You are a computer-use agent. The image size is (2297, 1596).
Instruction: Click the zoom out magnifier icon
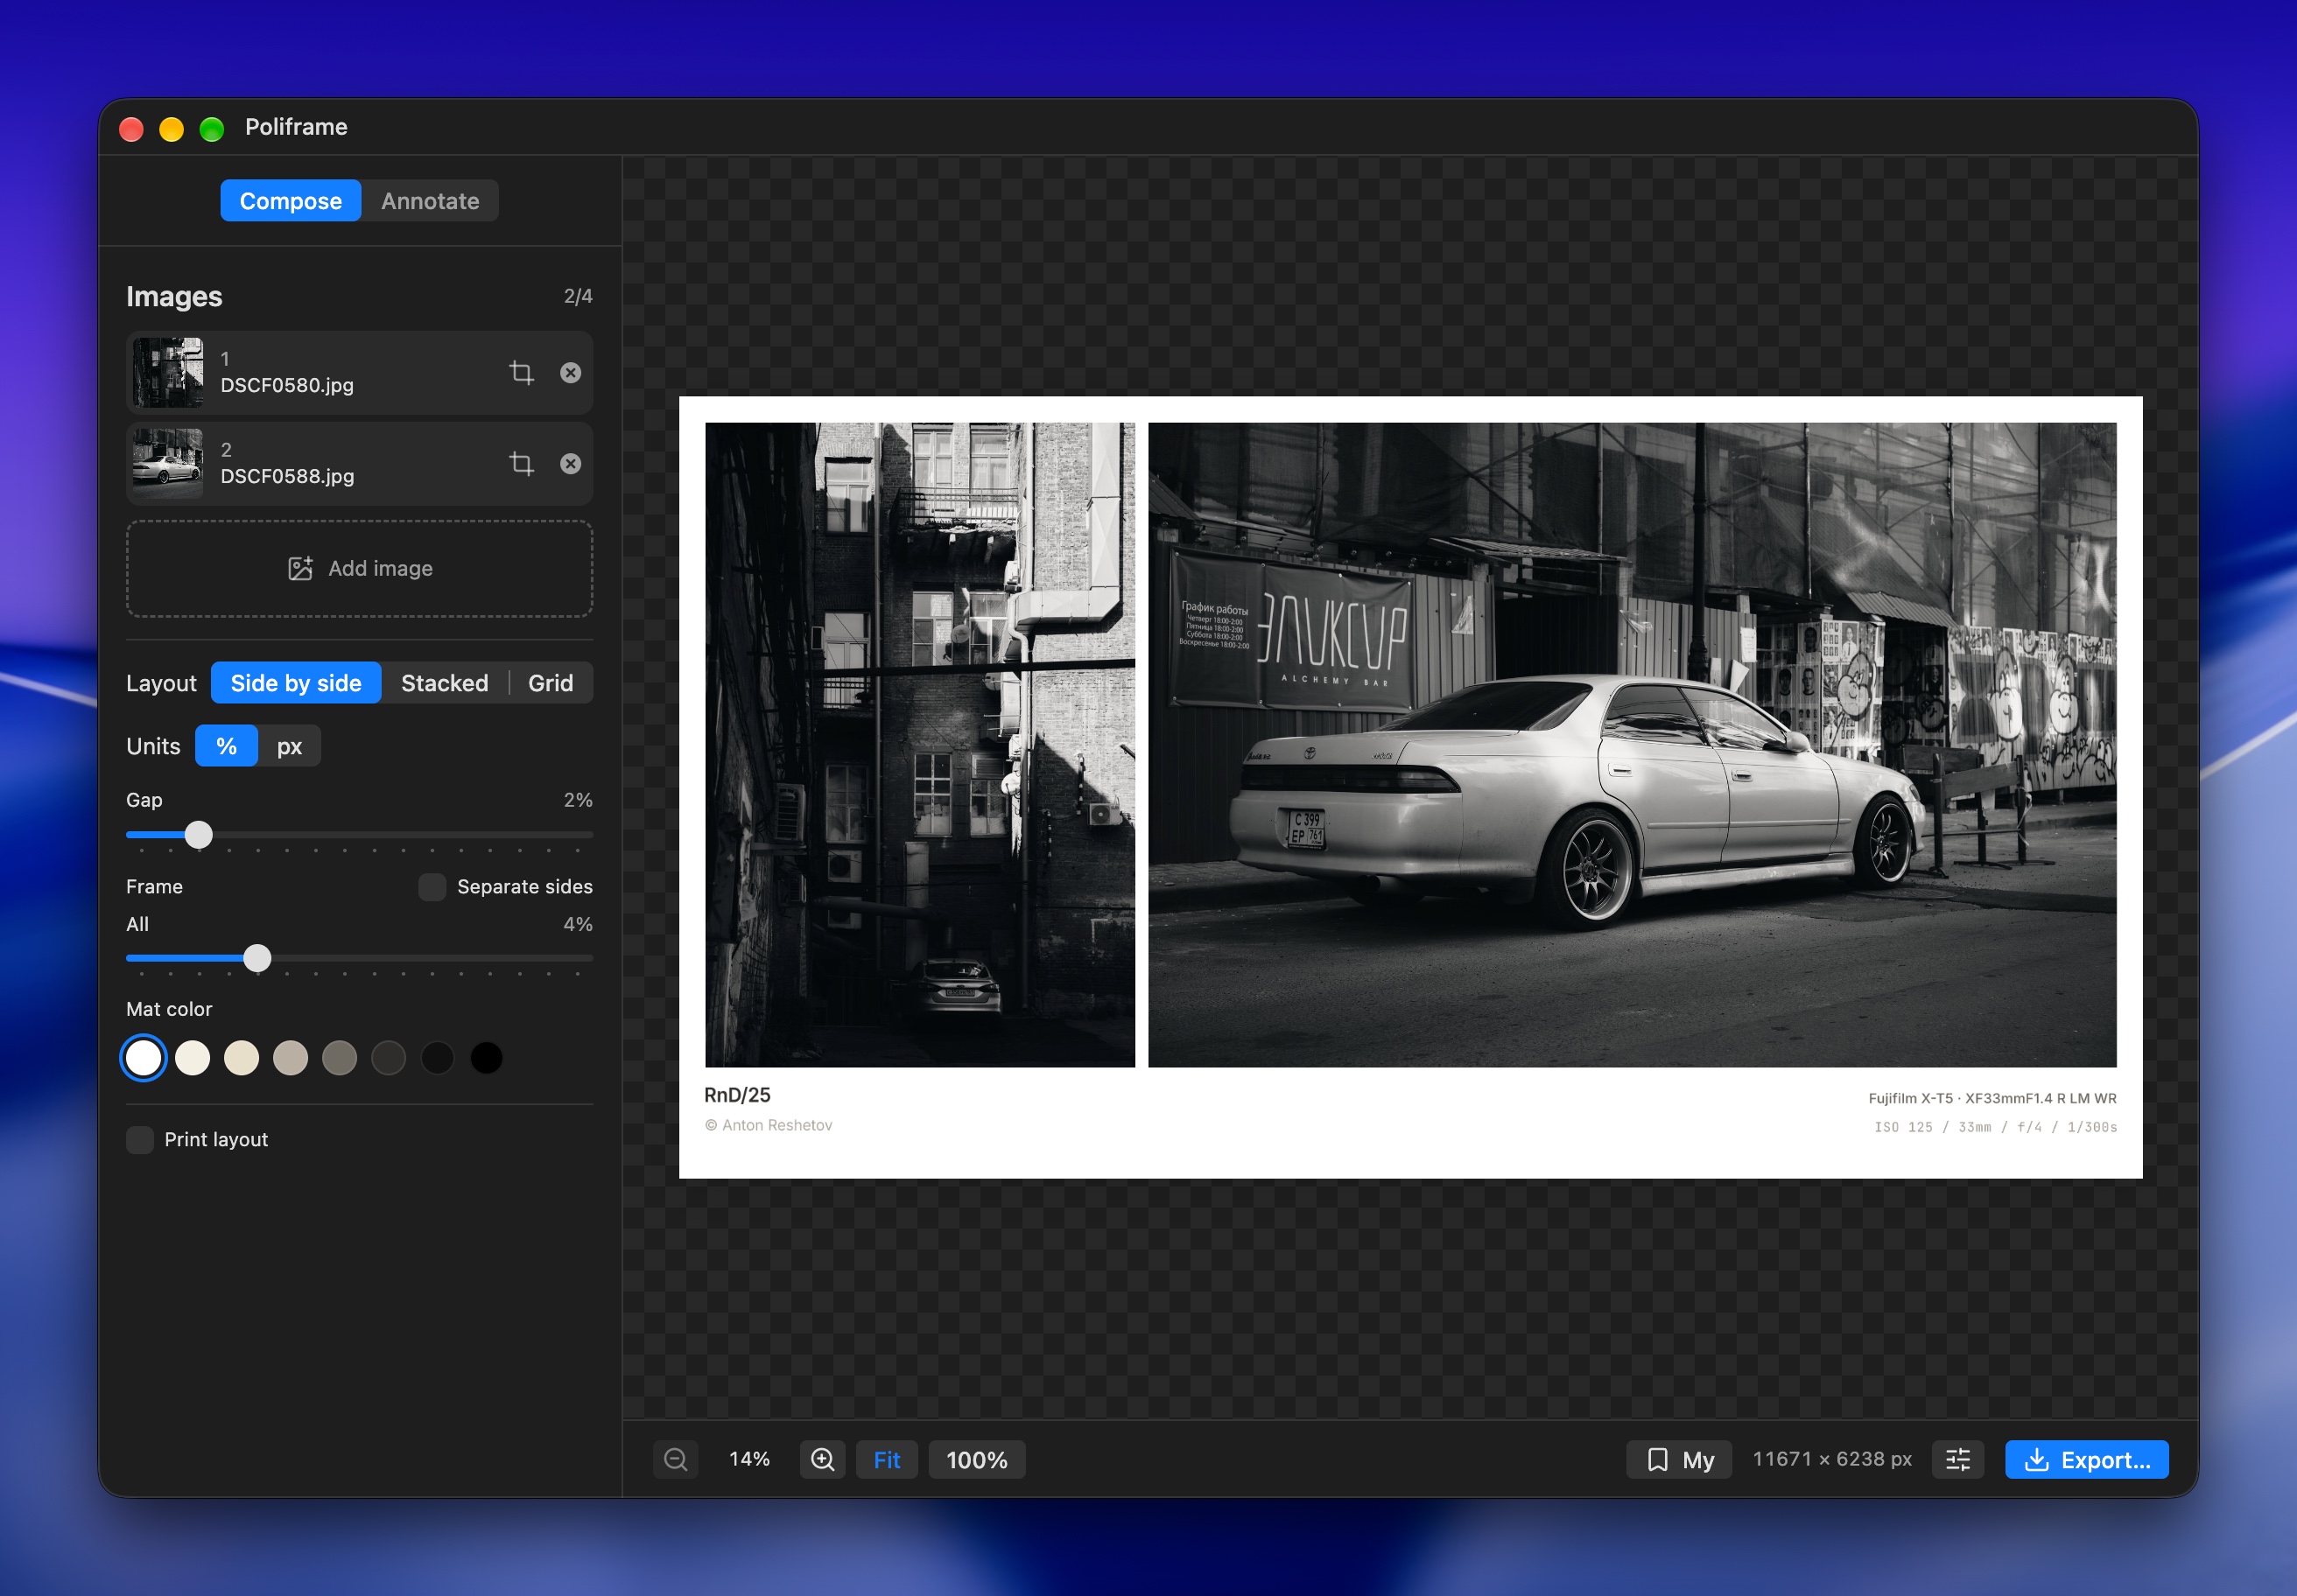(x=677, y=1460)
